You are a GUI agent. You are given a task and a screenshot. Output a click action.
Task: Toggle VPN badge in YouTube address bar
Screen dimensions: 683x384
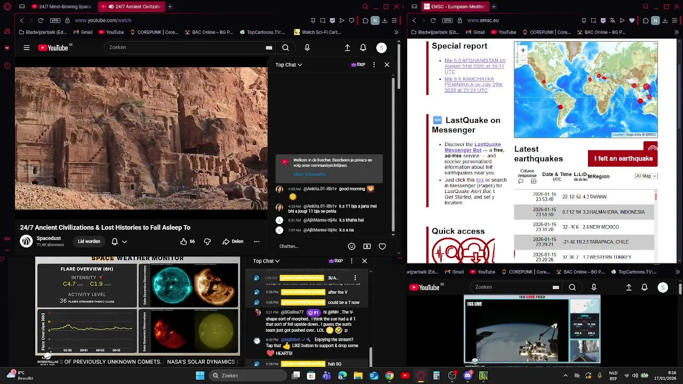pos(55,20)
